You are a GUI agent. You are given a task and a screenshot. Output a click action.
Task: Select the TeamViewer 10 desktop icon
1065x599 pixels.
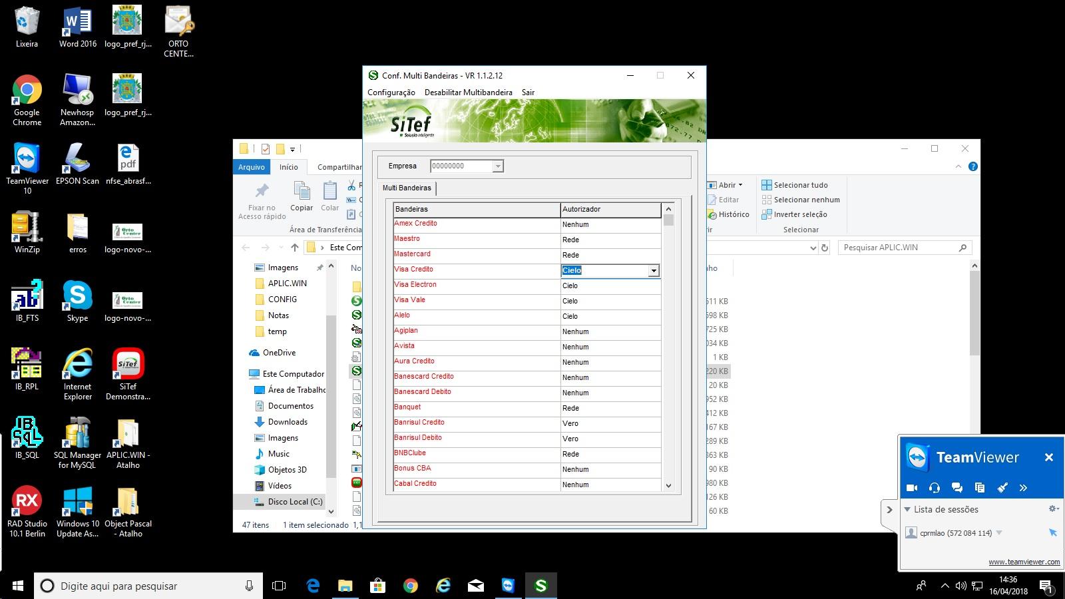click(x=27, y=169)
